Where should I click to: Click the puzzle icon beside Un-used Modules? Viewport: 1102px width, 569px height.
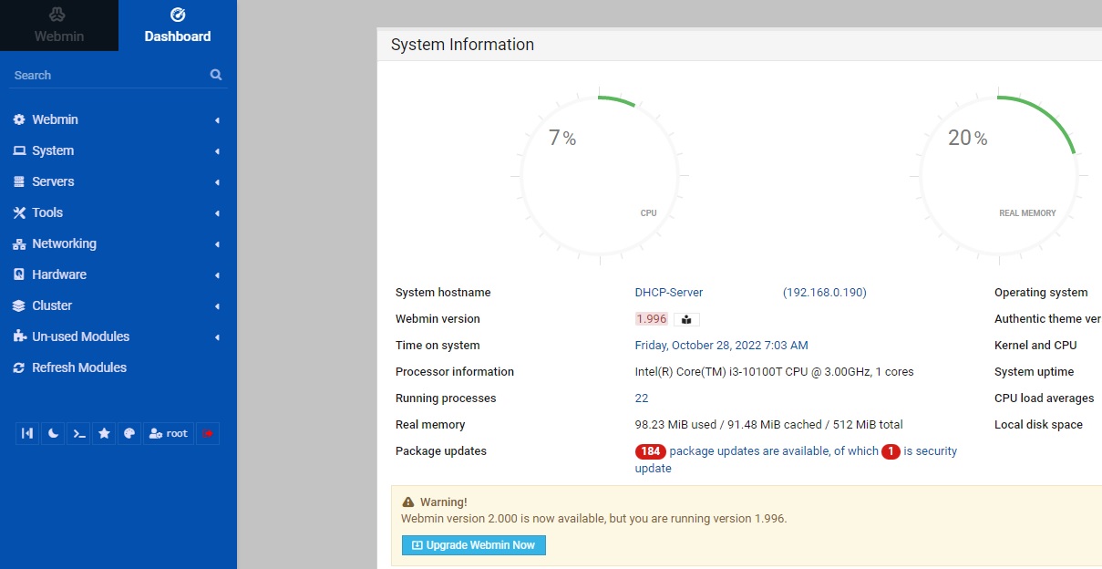(19, 336)
